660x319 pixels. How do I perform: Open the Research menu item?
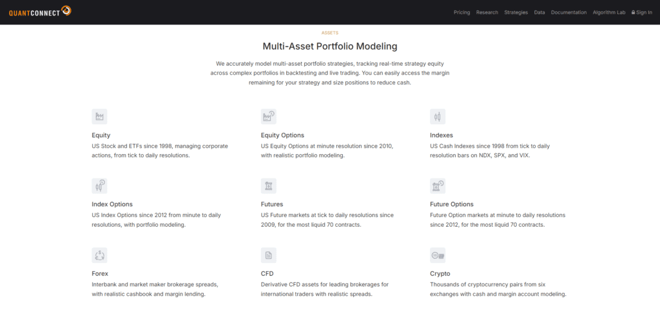[x=487, y=12]
